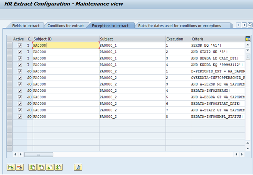This screenshot has height=175, width=253.
Task: Jump to last page with rightmost page icon
Action: tap(59, 167)
